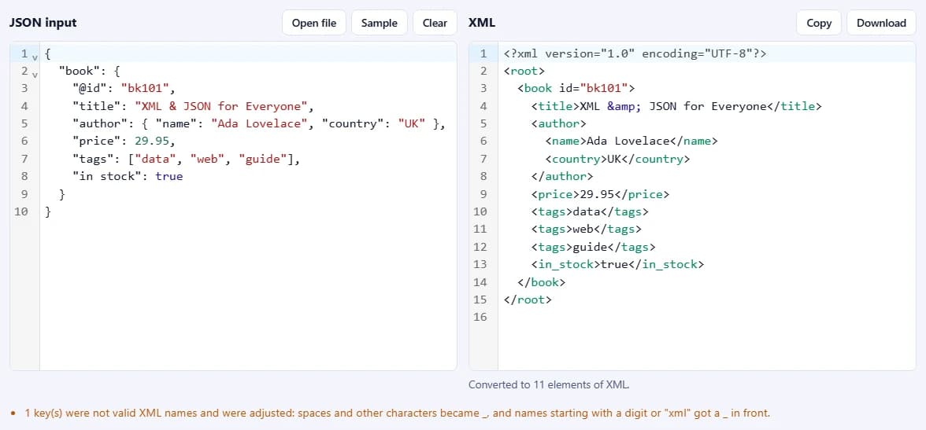This screenshot has height=430, width=926.
Task: Click line number 10 in JSON gutter
Action: click(21, 211)
